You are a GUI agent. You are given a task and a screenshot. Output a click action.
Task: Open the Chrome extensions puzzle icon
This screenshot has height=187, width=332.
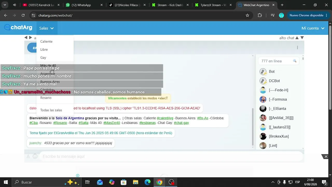click(260, 15)
